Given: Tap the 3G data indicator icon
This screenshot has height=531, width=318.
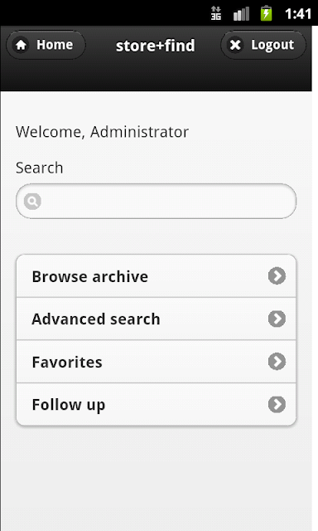Looking at the screenshot, I should pyautogui.click(x=216, y=13).
